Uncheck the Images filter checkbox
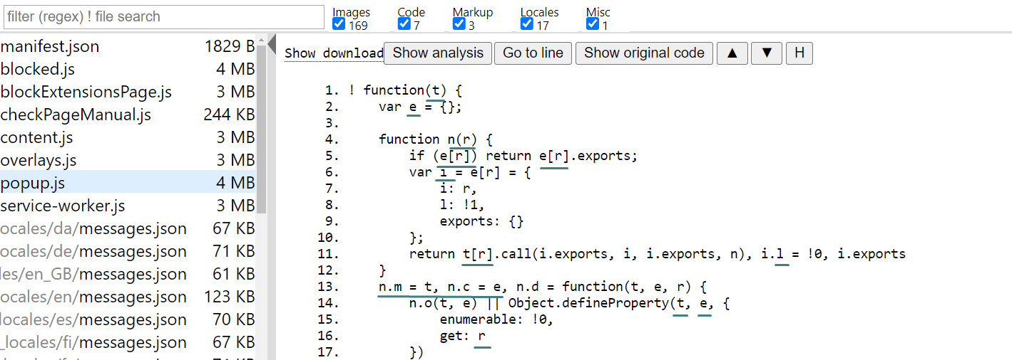The height and width of the screenshot is (360, 1012). pyautogui.click(x=339, y=25)
